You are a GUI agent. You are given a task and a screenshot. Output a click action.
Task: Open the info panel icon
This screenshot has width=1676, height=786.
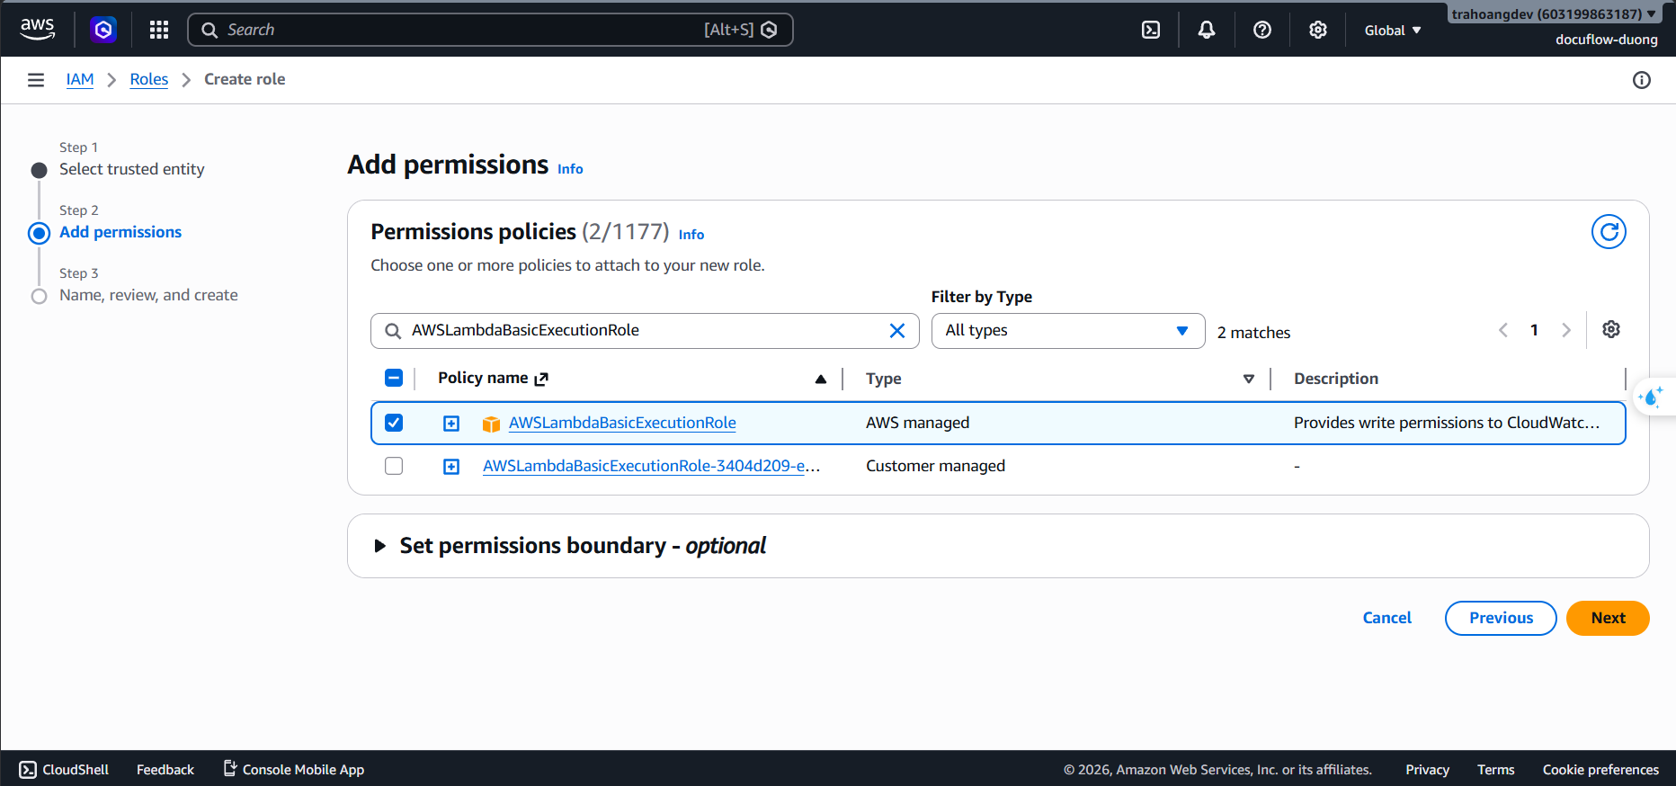(1642, 80)
